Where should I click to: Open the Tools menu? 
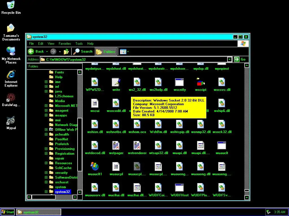[x=79, y=44]
